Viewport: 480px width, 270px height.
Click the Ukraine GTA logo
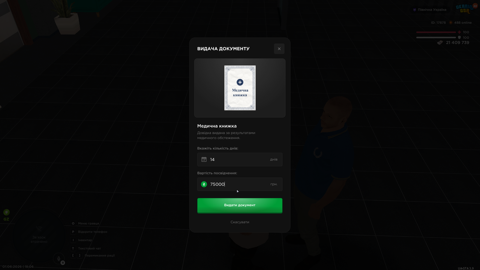tap(464, 9)
